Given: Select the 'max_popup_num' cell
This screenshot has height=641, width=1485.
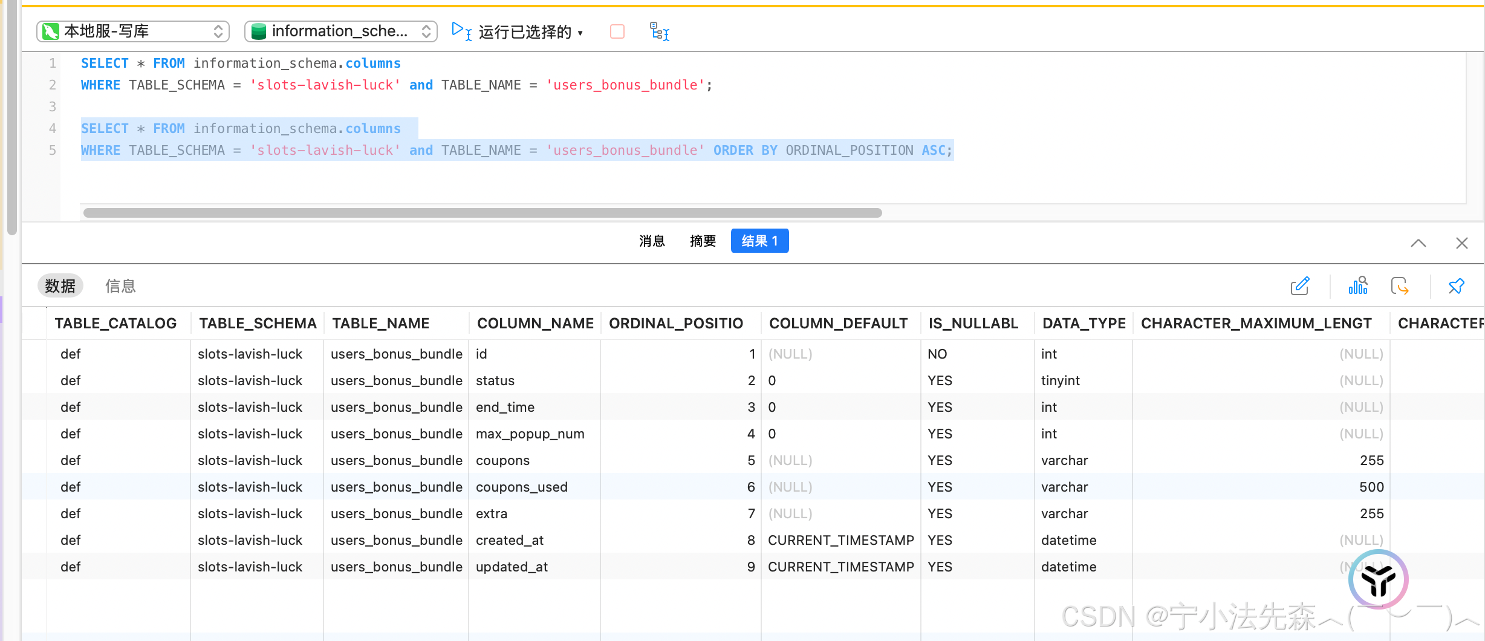Looking at the screenshot, I should coord(535,434).
